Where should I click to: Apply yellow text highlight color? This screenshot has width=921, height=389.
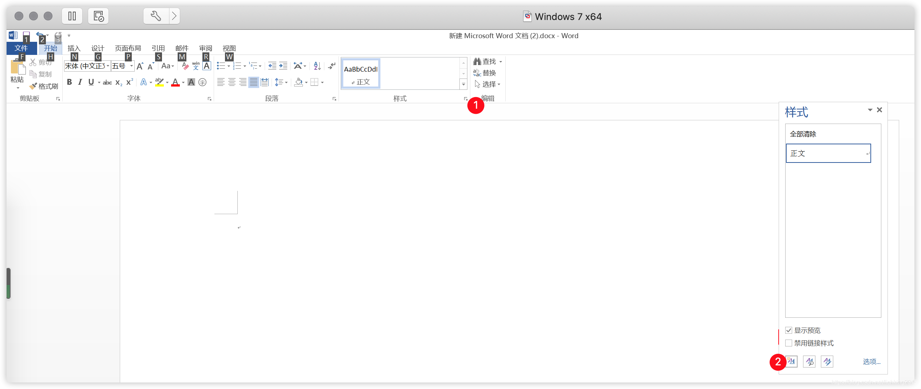pyautogui.click(x=159, y=83)
